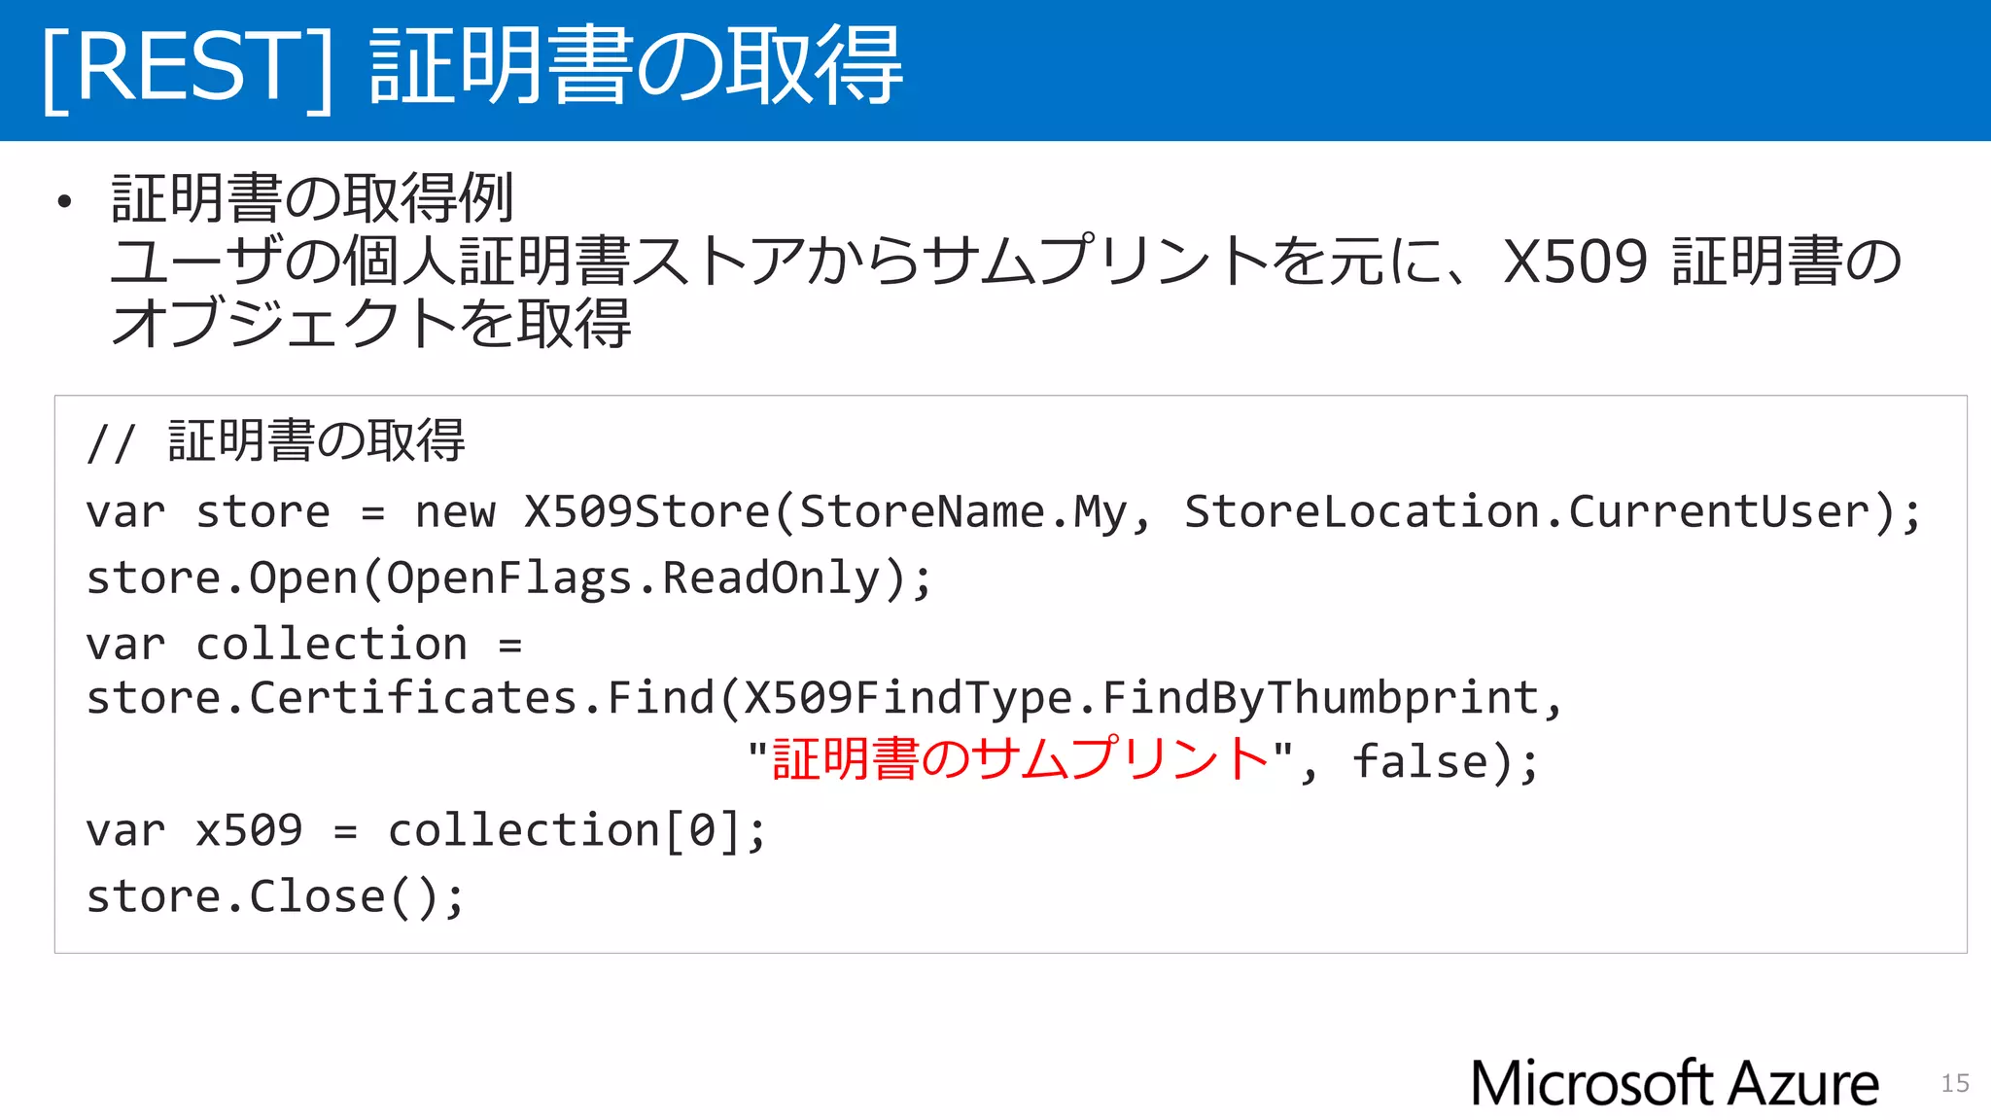Click the code line "store.Open(OpenFlags.ReadOnly);"
The image size is (1991, 1120).
509,578
